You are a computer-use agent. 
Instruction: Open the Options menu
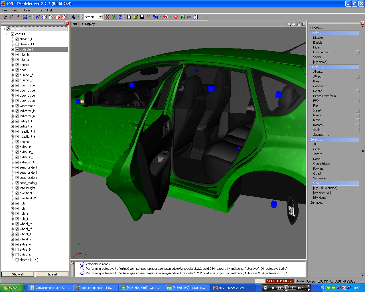(x=28, y=10)
